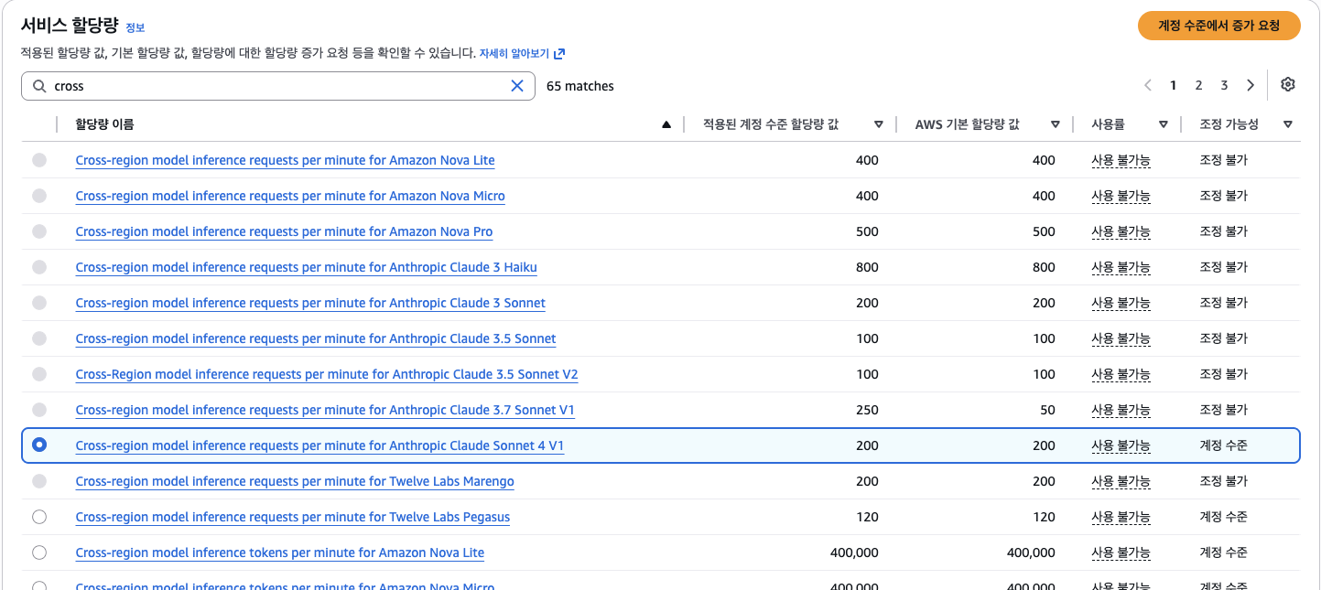The width and height of the screenshot is (1321, 590).
Task: Open Amazon Nova Pro requests per minute link
Action: tap(284, 231)
